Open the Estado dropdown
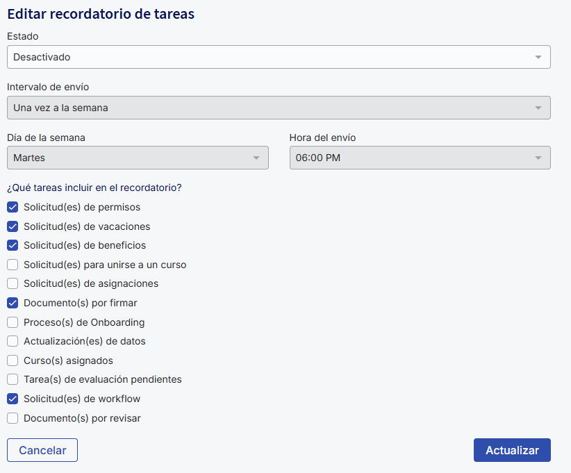 tap(278, 57)
